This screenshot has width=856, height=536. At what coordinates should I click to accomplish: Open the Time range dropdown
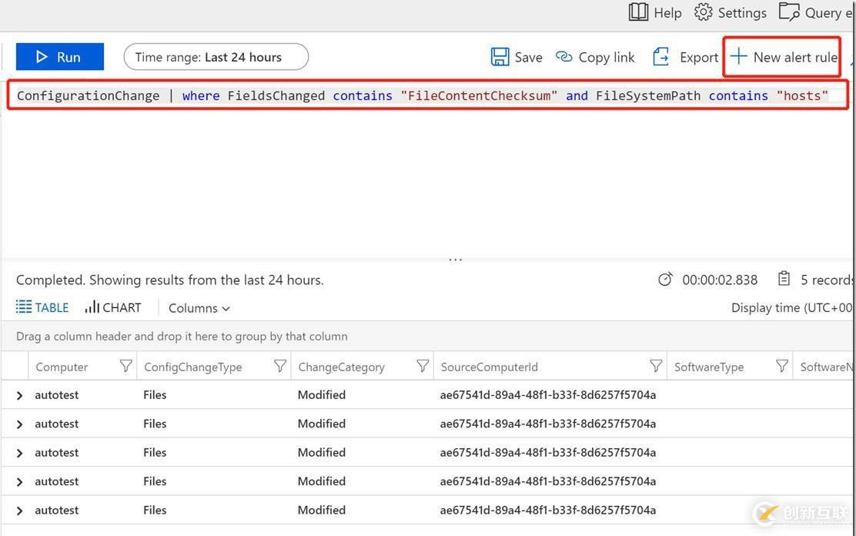[x=216, y=56]
